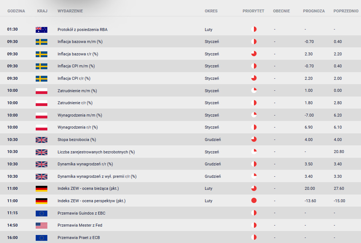Sort by the KRAJ column header
Screen dimensions: 361x243
42,11
